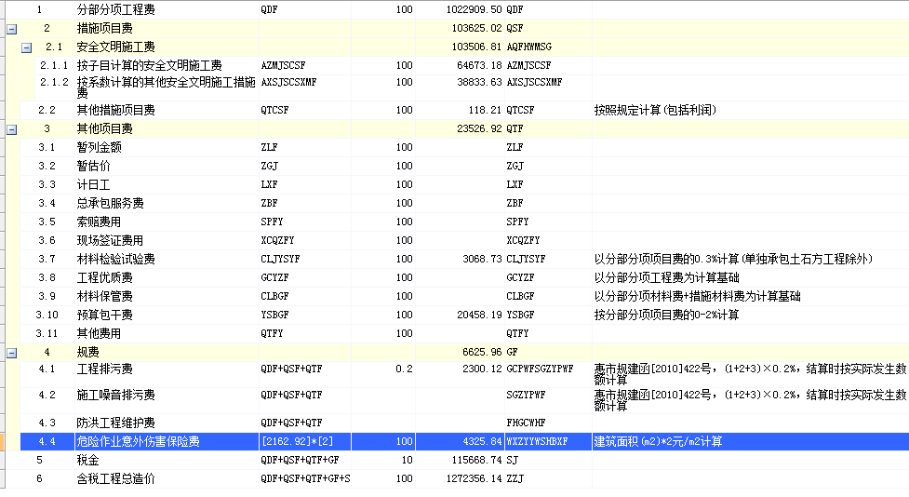
Task: Click 按子目计算的安全文明施工费 cell
Action: coord(150,65)
